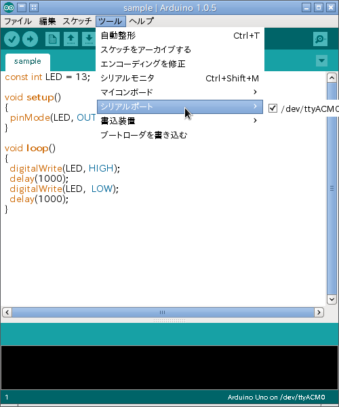Click the first 'delay(1000);' line
Image resolution: width=339 pixels, height=407 pixels.
coord(39,178)
